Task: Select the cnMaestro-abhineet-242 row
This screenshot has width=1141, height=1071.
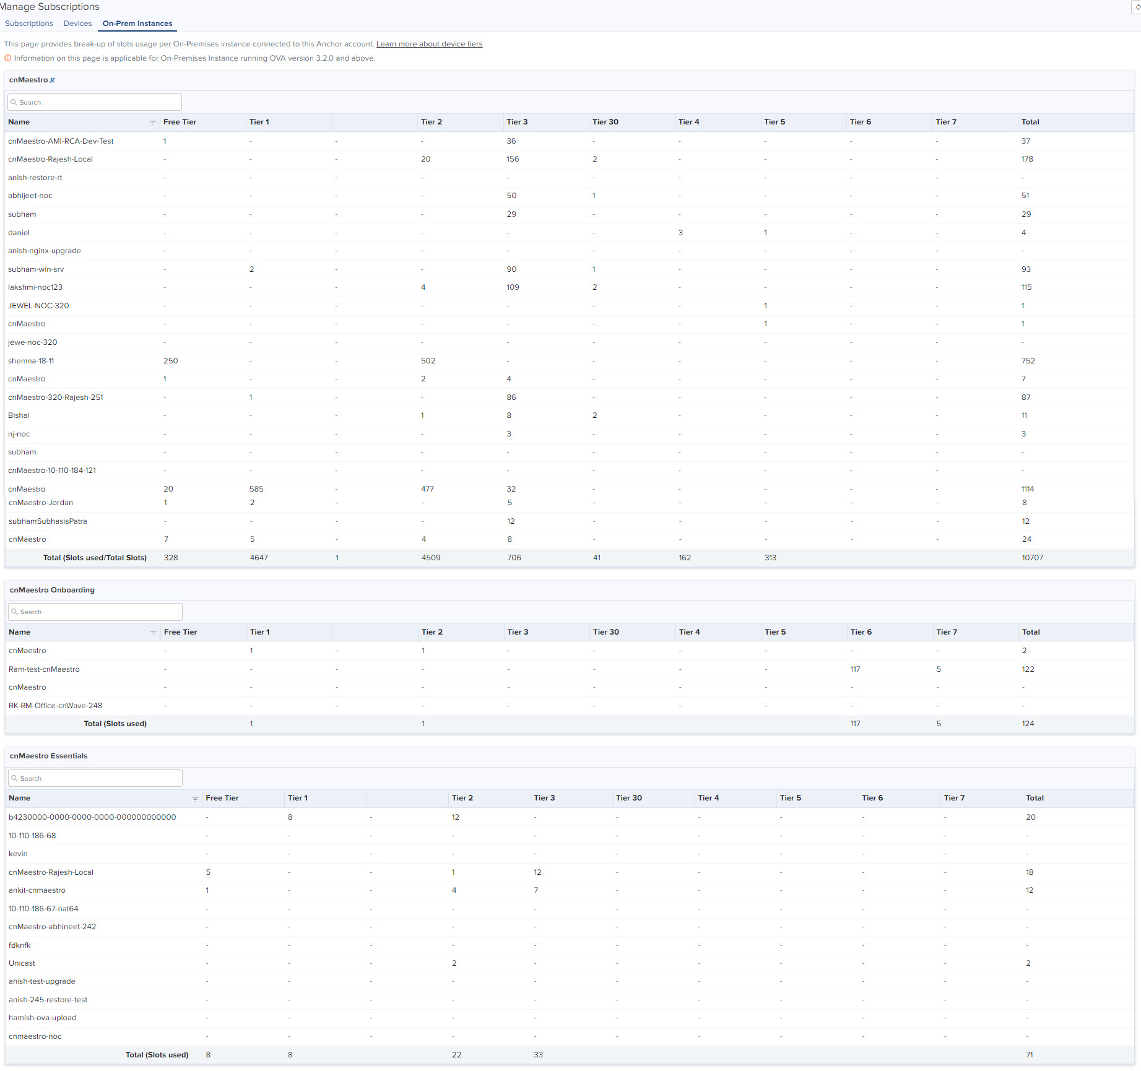Action: tap(570, 927)
